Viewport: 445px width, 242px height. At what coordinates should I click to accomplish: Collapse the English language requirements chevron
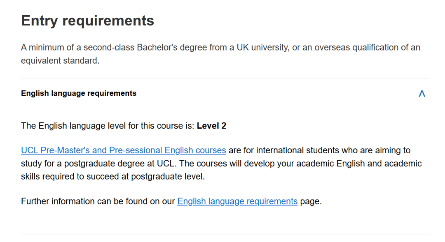[x=422, y=94]
